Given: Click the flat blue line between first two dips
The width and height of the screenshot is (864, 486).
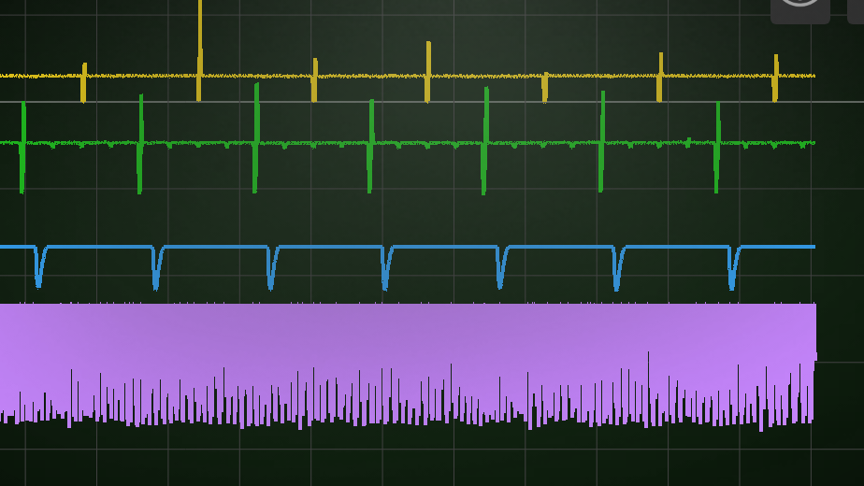Looking at the screenshot, I should click(x=97, y=247).
